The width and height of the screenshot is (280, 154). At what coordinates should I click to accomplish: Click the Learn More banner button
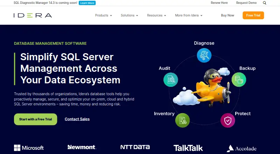87,3
